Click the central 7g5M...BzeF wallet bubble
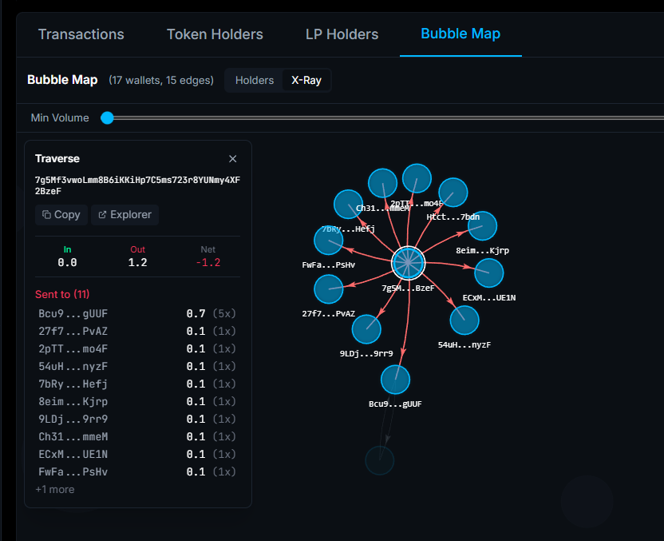 (x=408, y=263)
